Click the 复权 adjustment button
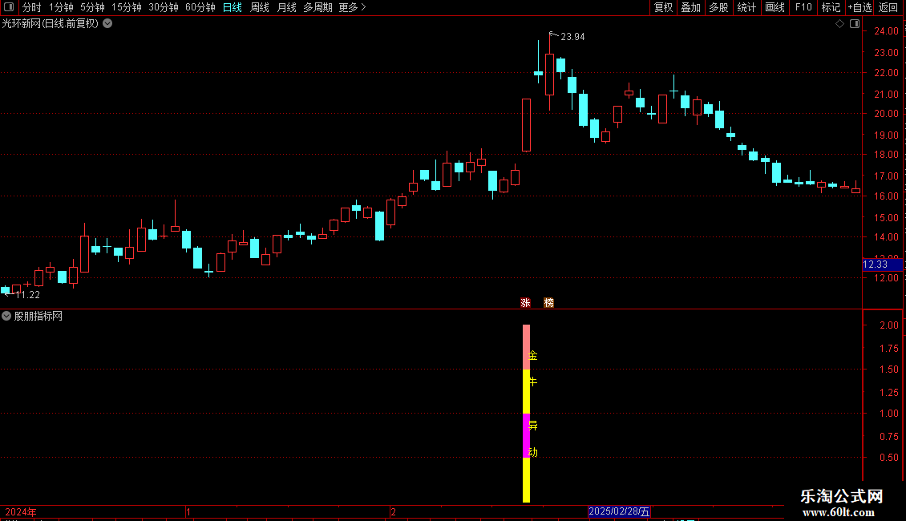The image size is (906, 521). (x=663, y=7)
